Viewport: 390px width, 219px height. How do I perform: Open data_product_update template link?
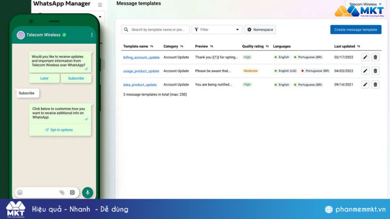point(140,85)
